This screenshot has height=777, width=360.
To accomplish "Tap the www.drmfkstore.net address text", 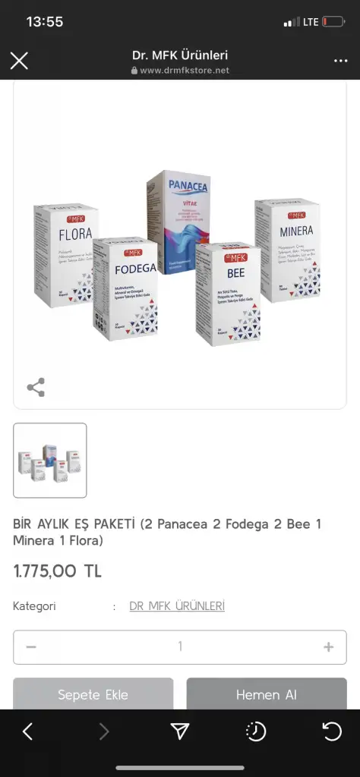I will coord(185,71).
